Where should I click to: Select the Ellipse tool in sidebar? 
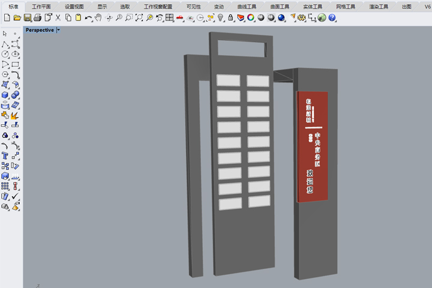click(16, 54)
